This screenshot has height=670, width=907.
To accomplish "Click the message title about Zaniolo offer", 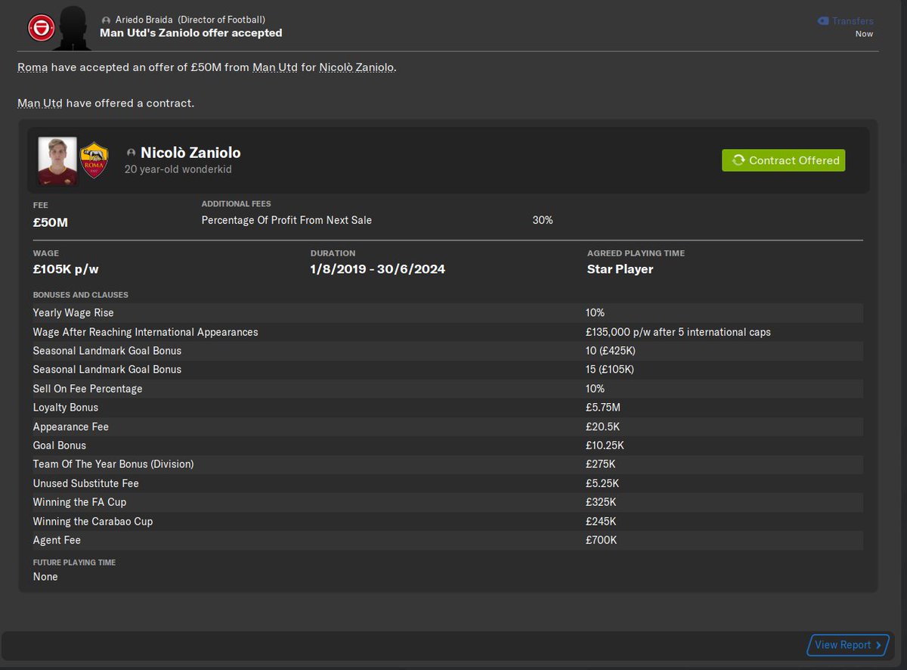I will [191, 33].
